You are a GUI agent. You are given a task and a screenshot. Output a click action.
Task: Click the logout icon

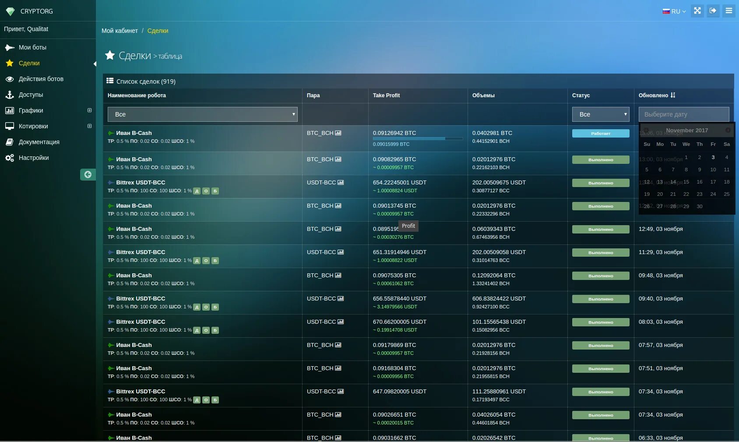pos(713,11)
